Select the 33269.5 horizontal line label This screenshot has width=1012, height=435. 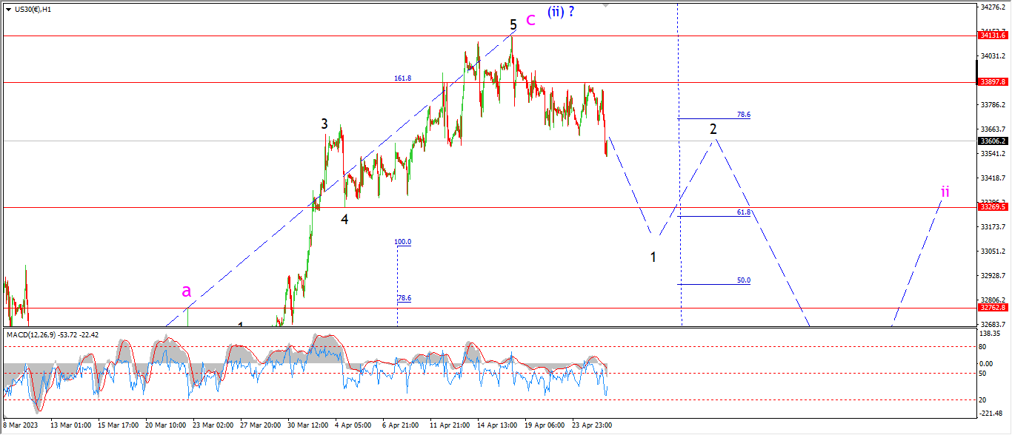993,207
